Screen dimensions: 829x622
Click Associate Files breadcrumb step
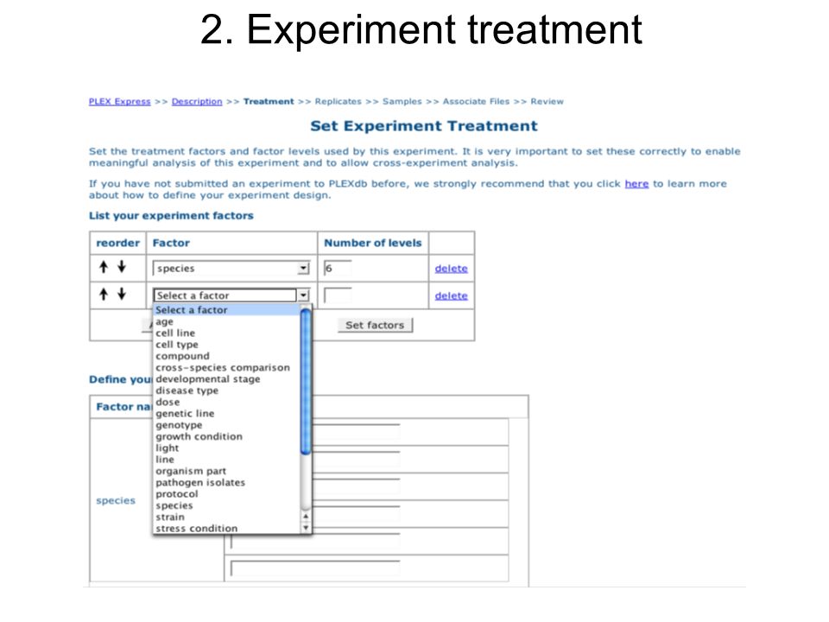tap(476, 102)
